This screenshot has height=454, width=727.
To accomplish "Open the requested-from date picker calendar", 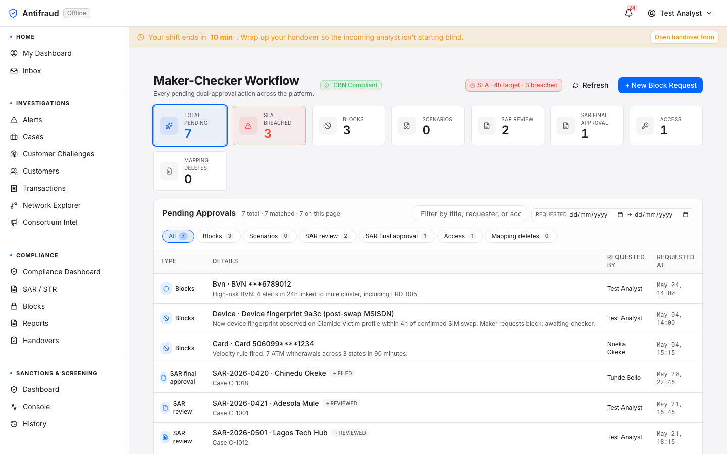I will pos(620,215).
